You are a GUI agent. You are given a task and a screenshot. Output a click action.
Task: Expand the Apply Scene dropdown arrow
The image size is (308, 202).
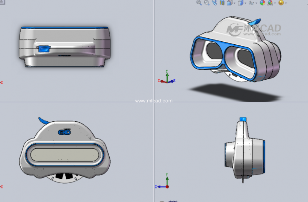tap(275, 3)
